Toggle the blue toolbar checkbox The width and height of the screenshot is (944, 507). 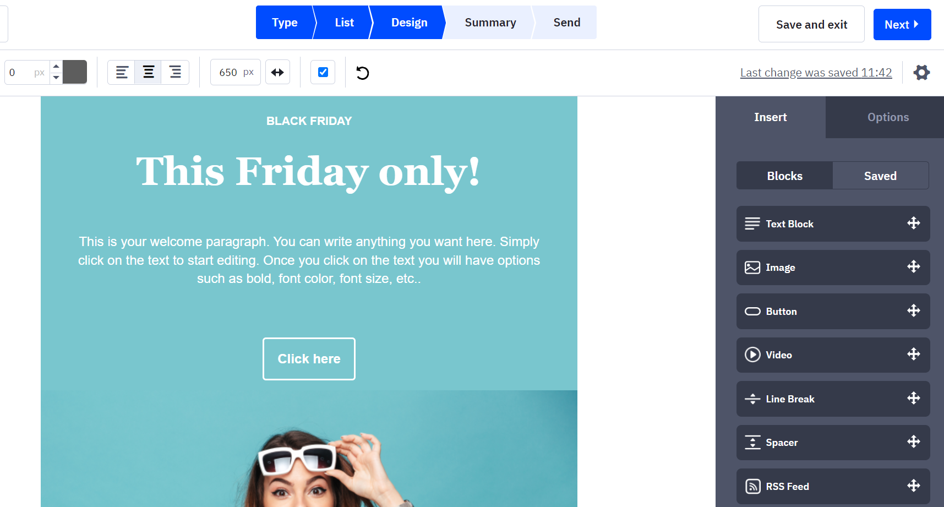pos(323,72)
